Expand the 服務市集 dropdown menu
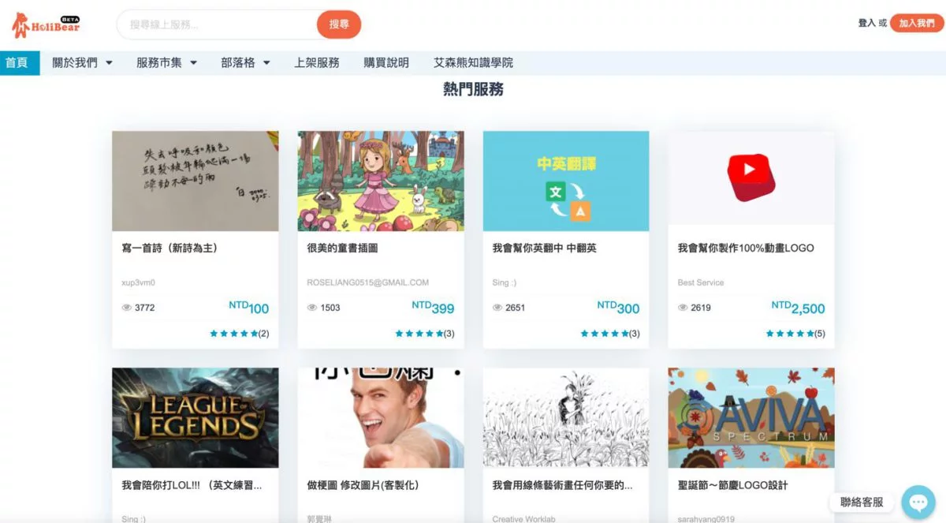The image size is (946, 523). pos(166,62)
